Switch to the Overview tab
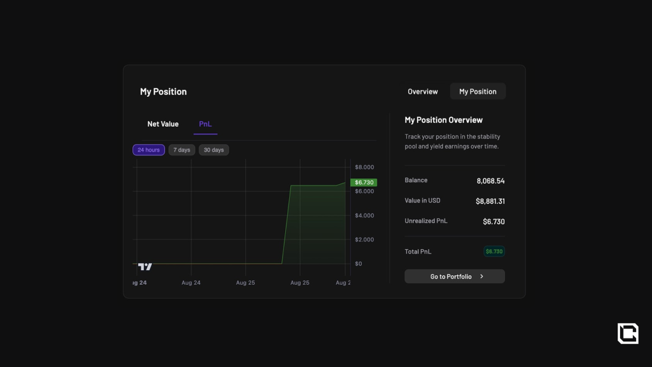This screenshot has height=367, width=652. click(x=422, y=92)
